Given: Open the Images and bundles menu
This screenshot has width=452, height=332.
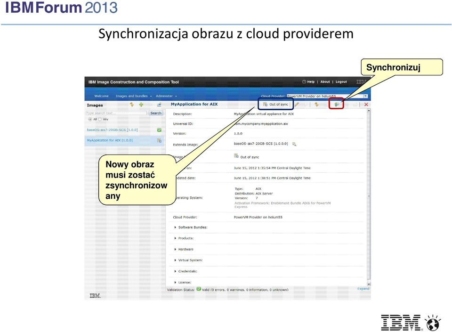Looking at the screenshot, I should pyautogui.click(x=134, y=96).
